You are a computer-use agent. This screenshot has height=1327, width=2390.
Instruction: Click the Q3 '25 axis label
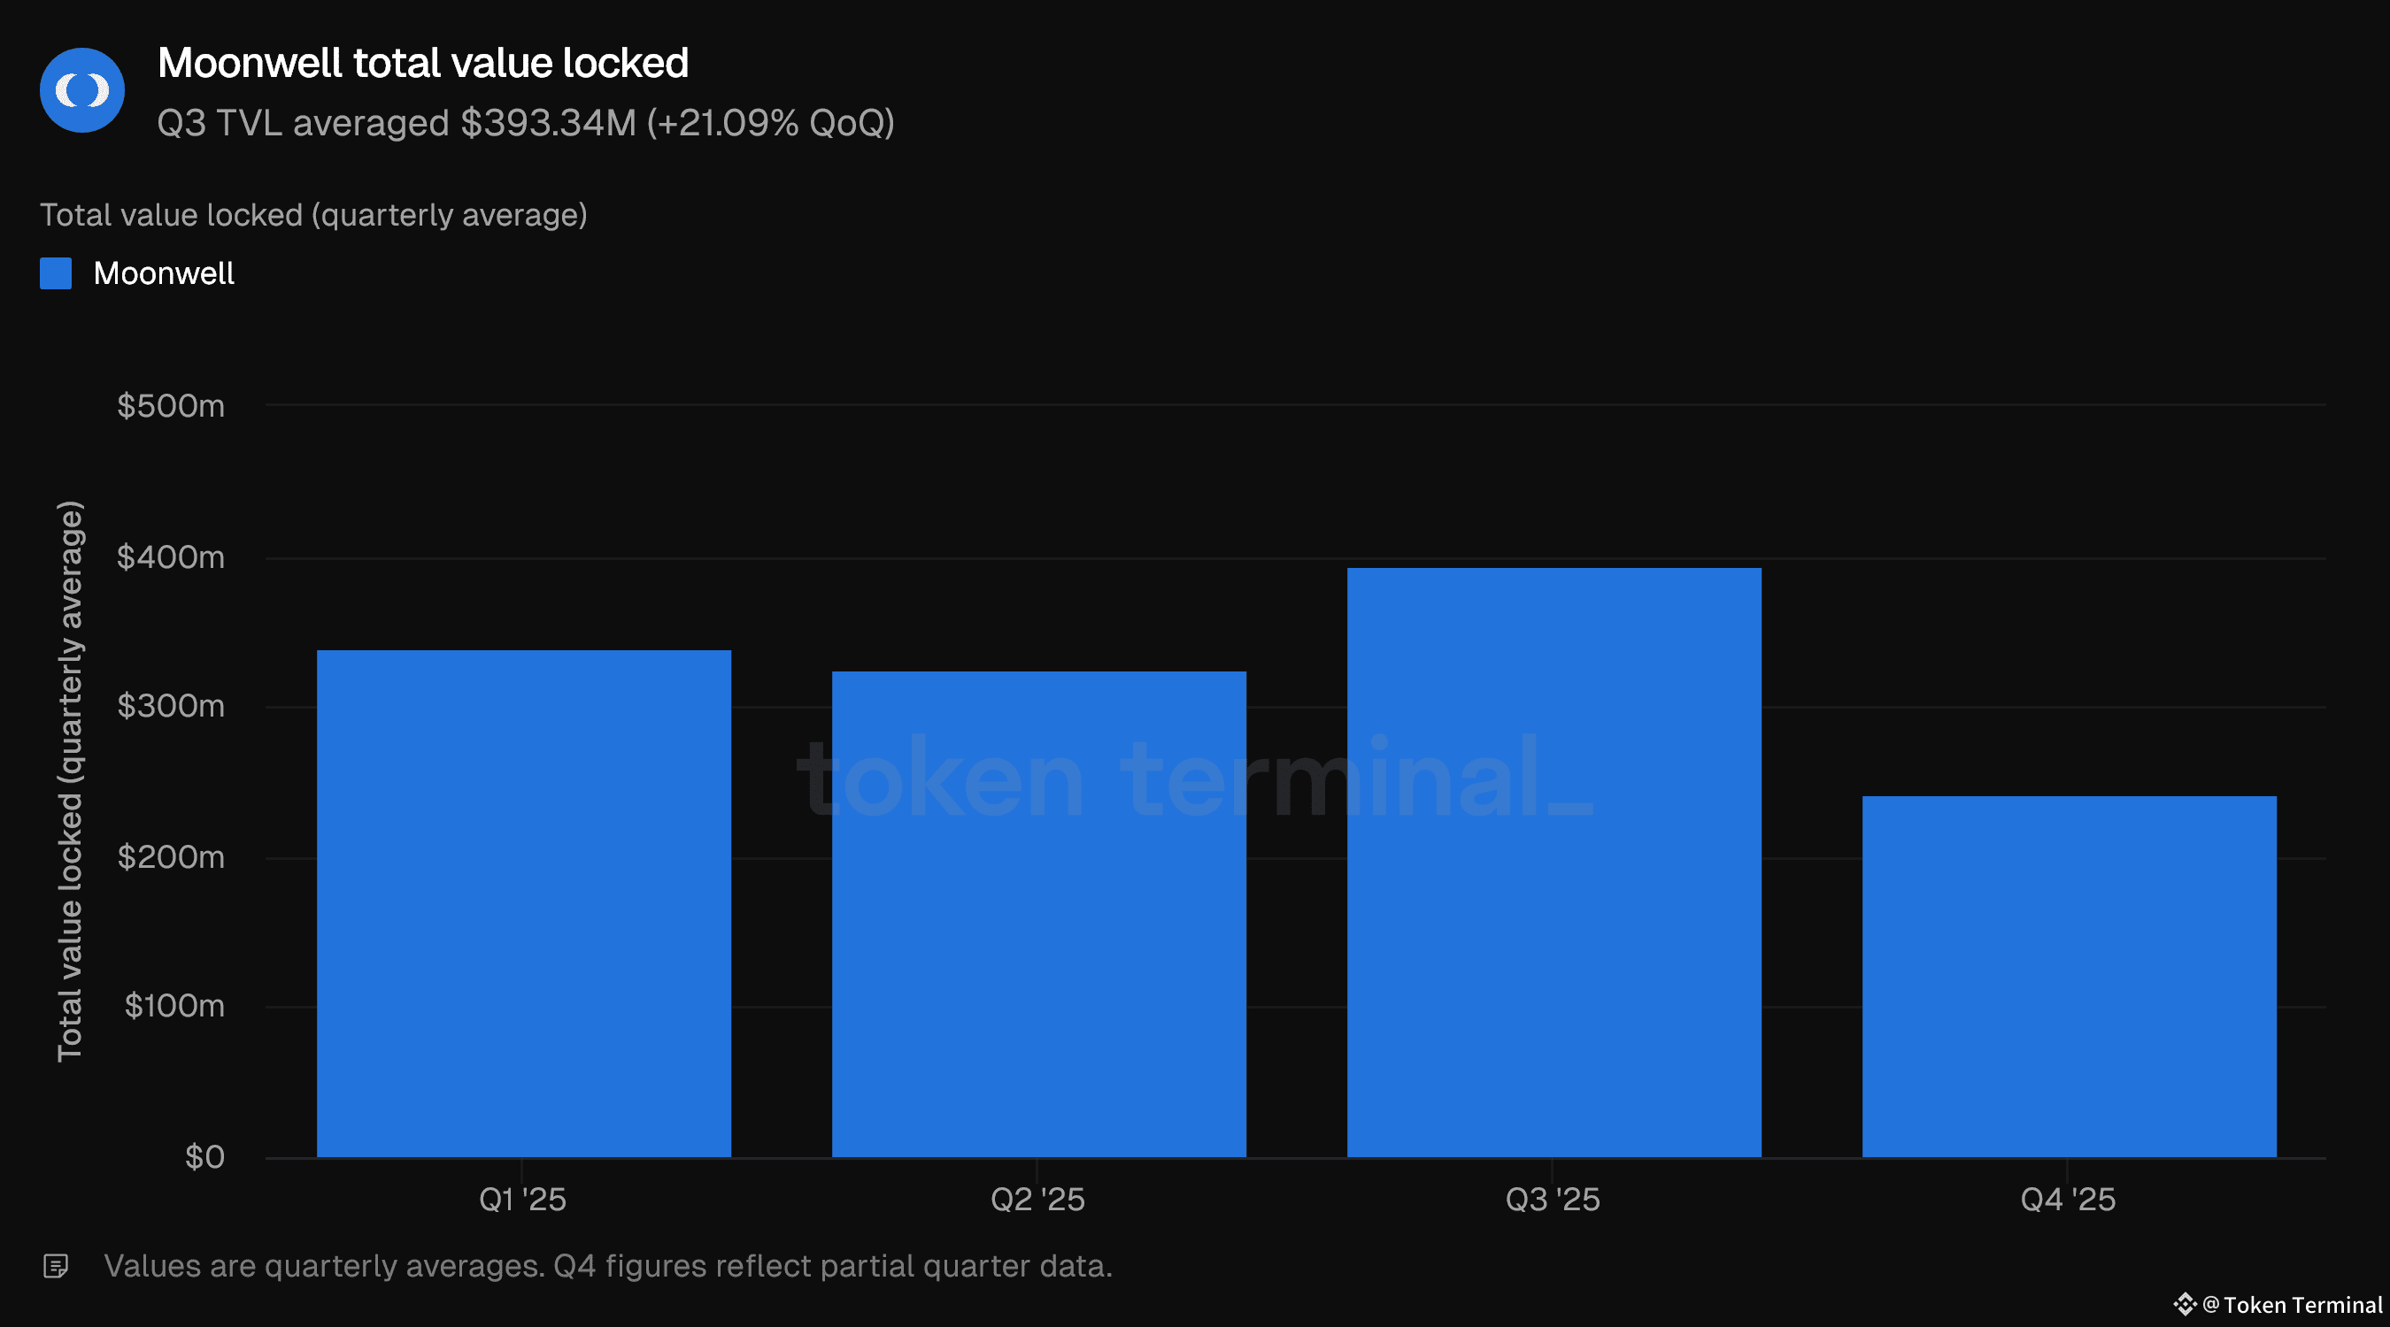1553,1199
